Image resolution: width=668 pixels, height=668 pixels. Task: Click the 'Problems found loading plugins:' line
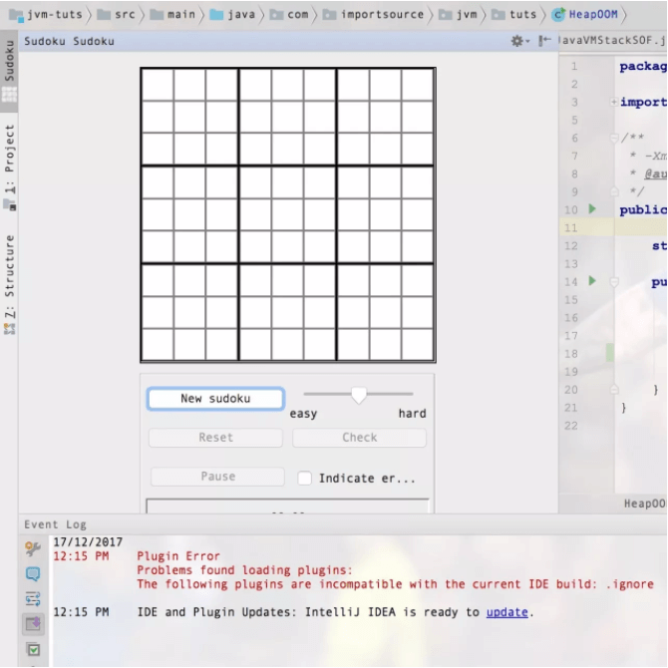(244, 570)
